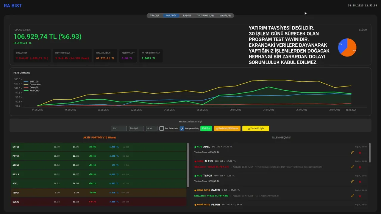The image size is (381, 214).
Task: Edit the ADEL buy transaction
Action: tap(352, 152)
